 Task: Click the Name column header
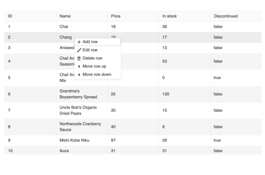65,16
